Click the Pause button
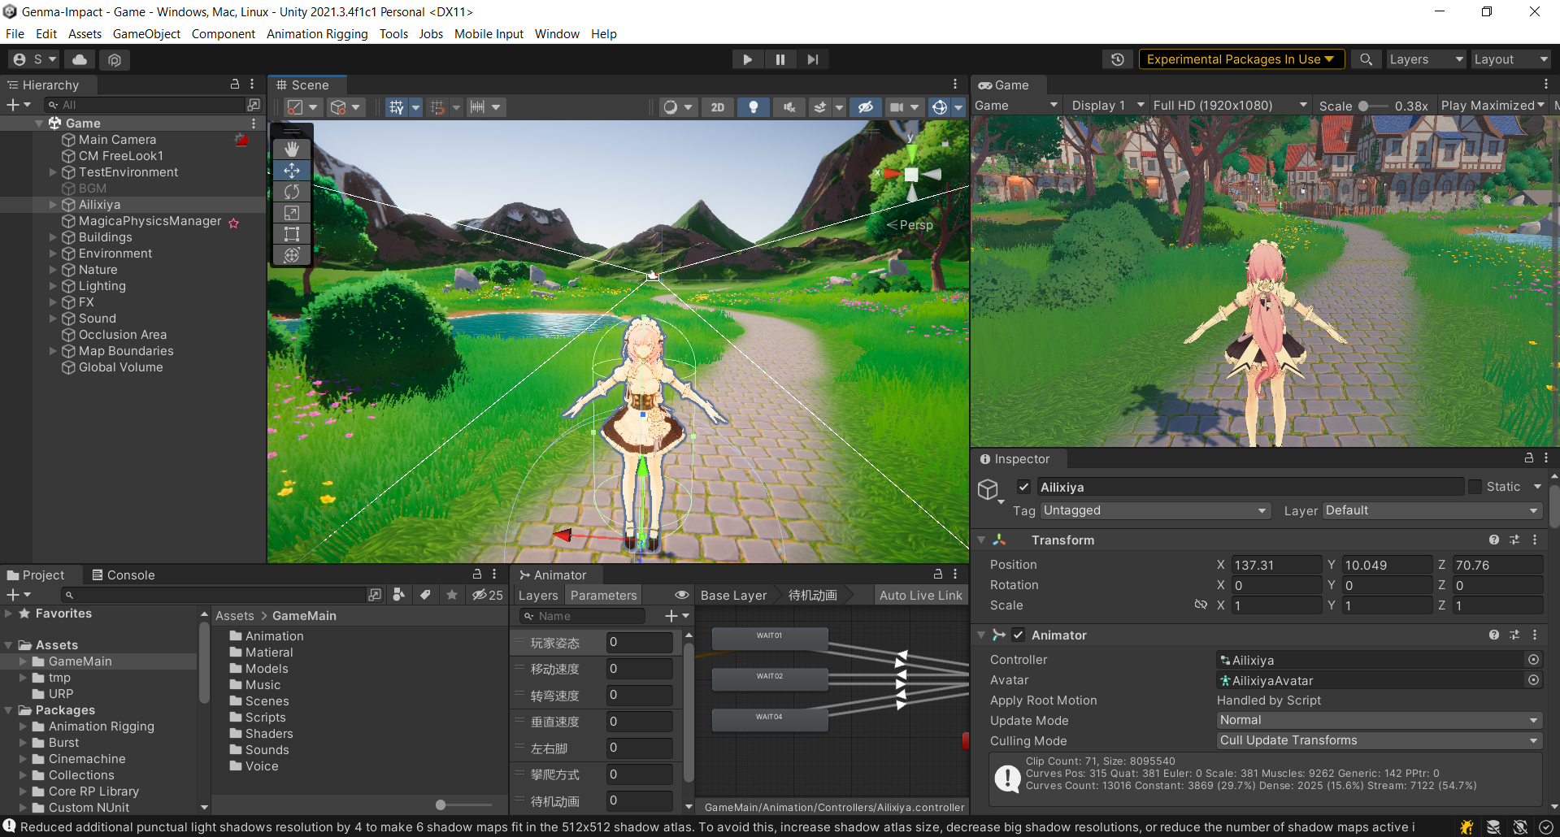The image size is (1560, 837). pos(780,59)
